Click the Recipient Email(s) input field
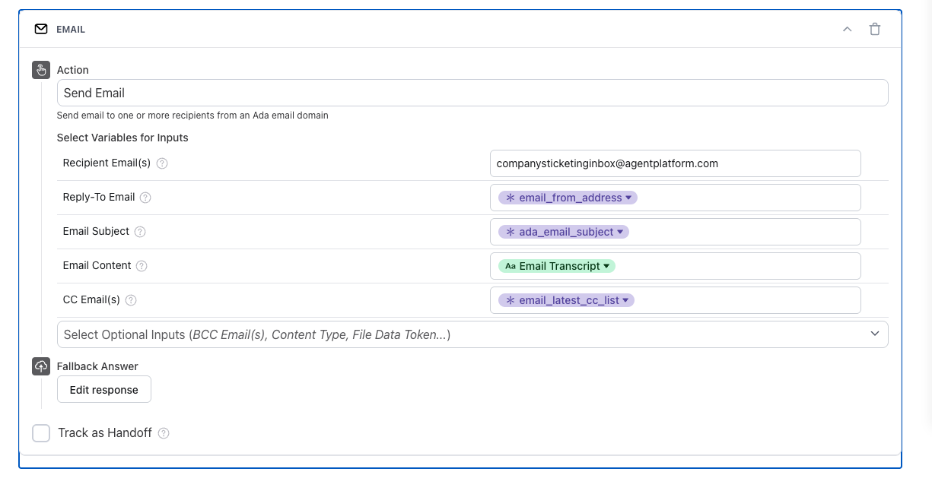Screen dimensions: 932x494 pos(675,163)
